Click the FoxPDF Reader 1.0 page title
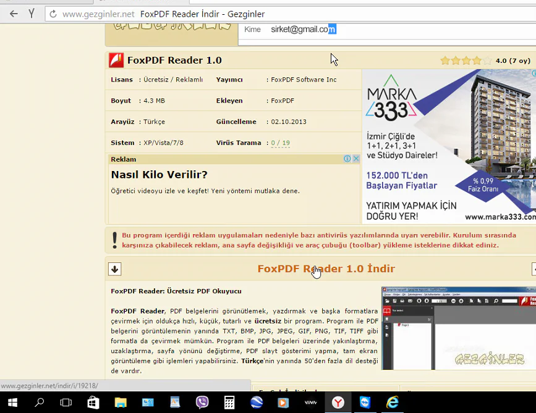Screen dimensions: 536x413 pos(174,60)
